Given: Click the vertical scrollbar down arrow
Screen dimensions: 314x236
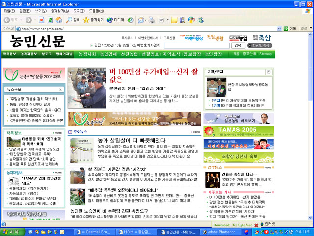Looking at the screenshot, I should coord(310,218).
